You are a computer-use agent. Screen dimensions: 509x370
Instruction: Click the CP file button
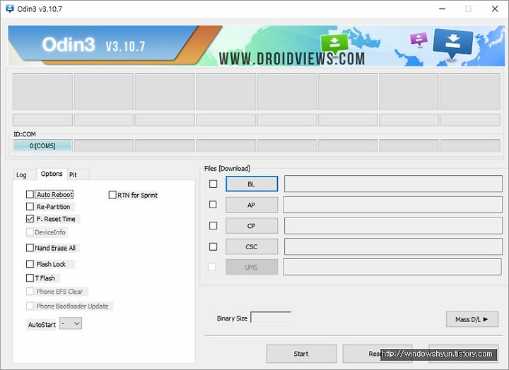pos(252,226)
